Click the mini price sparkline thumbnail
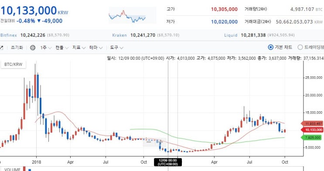The height and width of the screenshot is (171, 324). pyautogui.click(x=133, y=16)
